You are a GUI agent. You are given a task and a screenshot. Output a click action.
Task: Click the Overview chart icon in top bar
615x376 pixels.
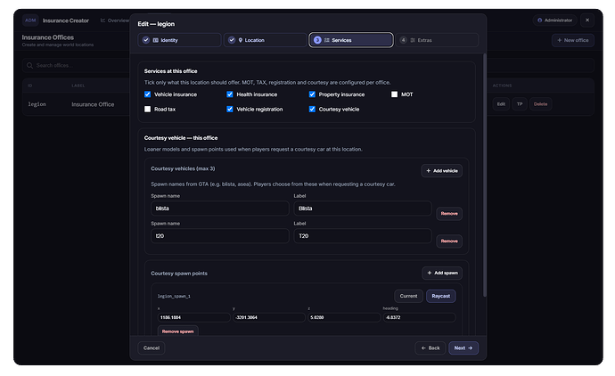click(x=102, y=20)
